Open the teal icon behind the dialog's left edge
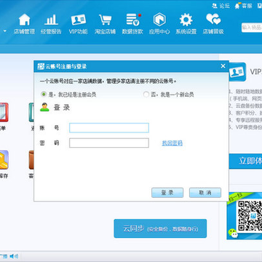262x262 pixels. 31,112
